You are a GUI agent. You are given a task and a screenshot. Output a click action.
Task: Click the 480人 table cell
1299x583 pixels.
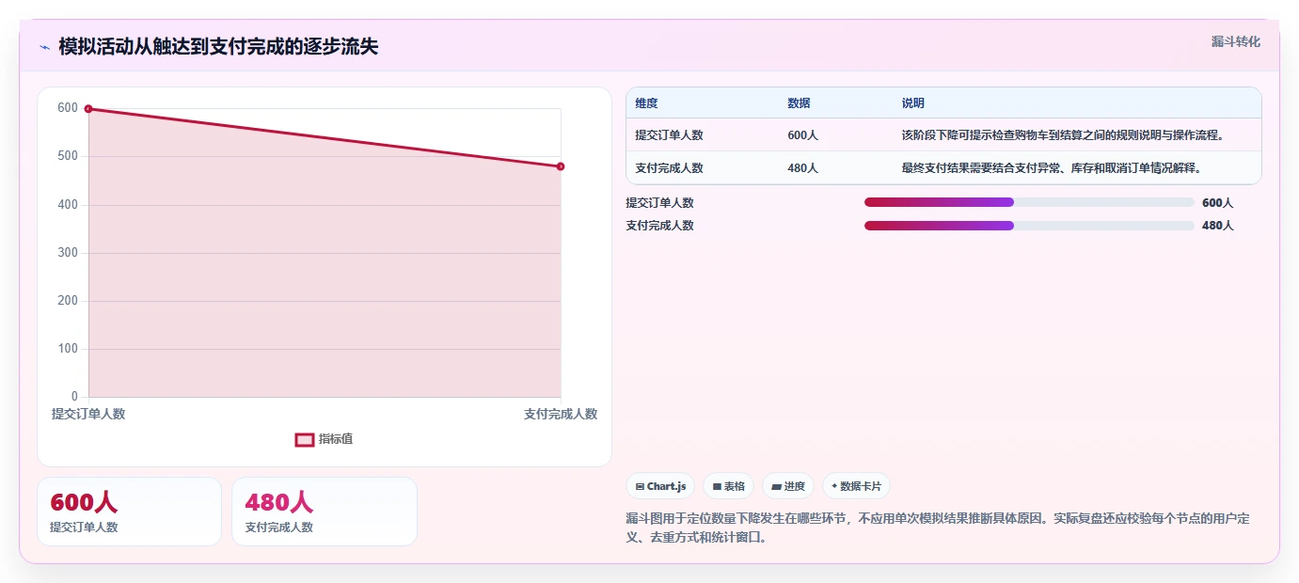(x=802, y=168)
